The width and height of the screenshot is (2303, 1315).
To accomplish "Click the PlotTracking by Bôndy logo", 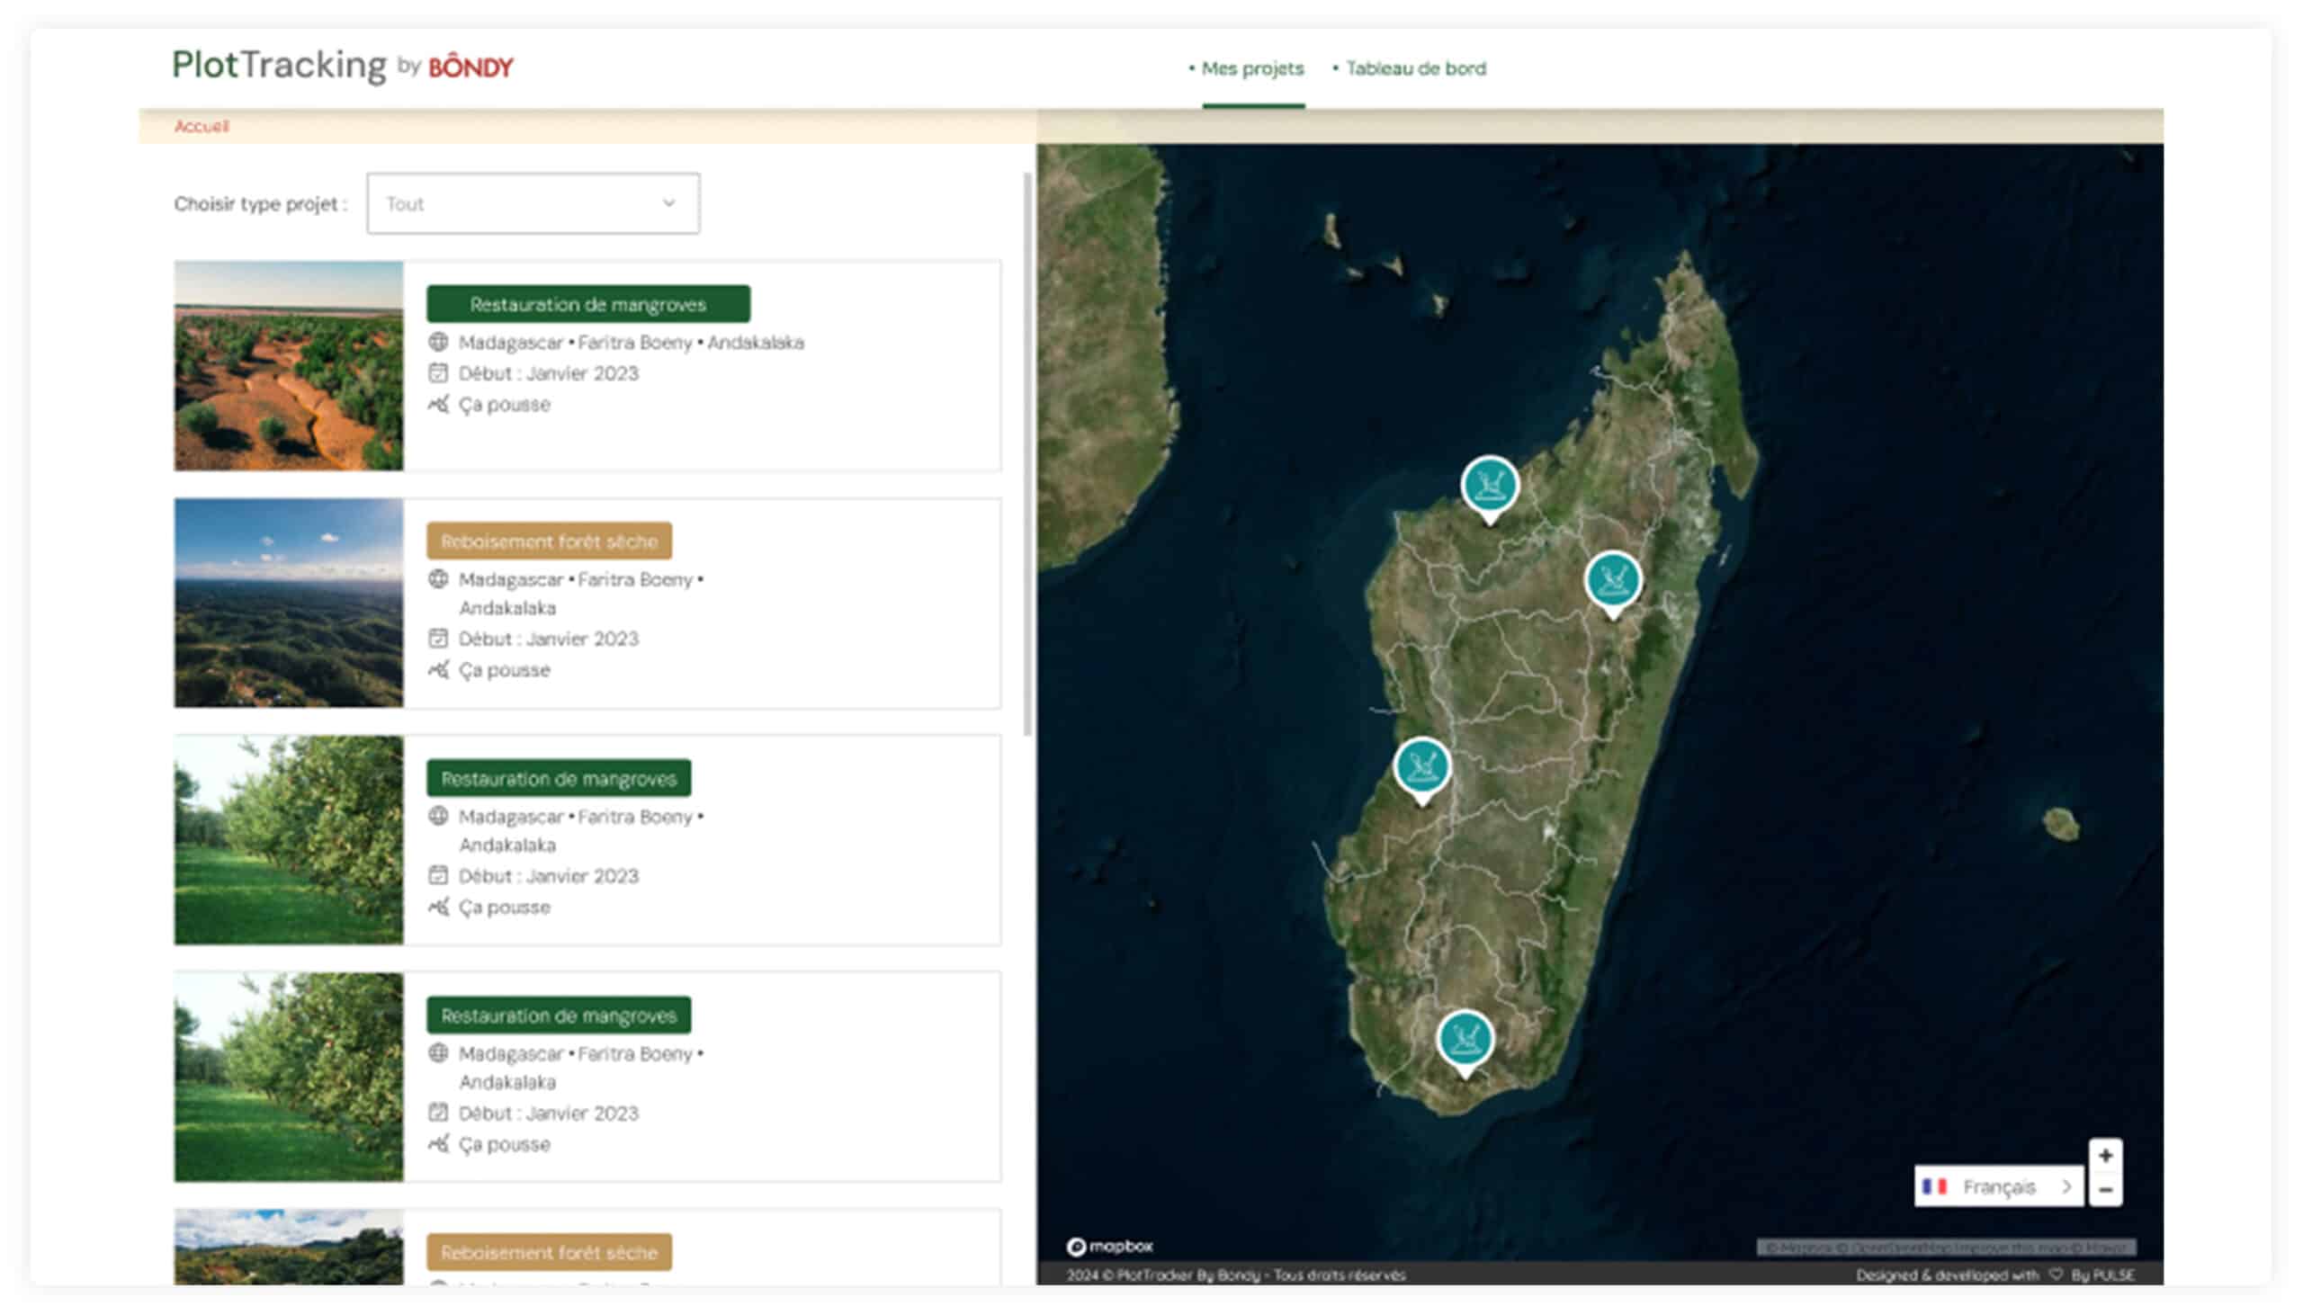I will (342, 65).
